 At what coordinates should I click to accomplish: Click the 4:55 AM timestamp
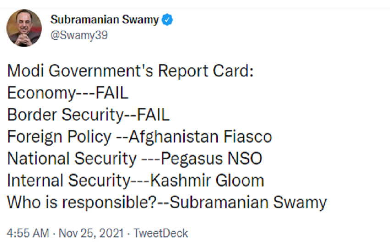tap(28, 233)
